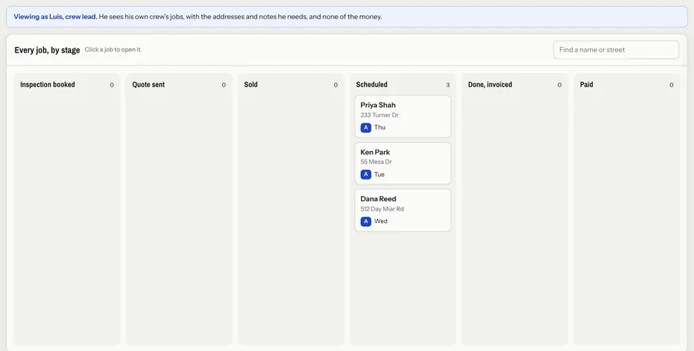
Task: Click the 512 Day Miar Rd address
Action: (382, 209)
